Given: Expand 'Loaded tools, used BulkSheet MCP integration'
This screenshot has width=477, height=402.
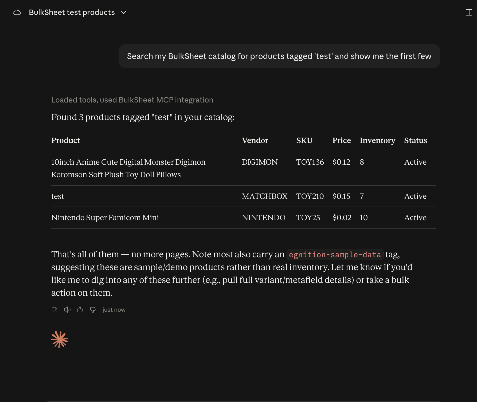Looking at the screenshot, I should coord(132,100).
